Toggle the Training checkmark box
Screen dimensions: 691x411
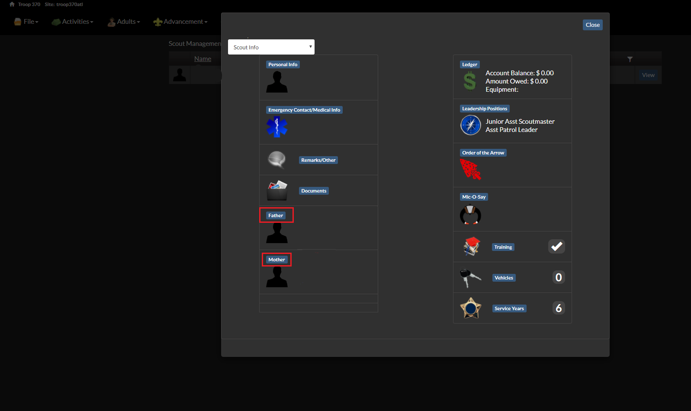[557, 246]
